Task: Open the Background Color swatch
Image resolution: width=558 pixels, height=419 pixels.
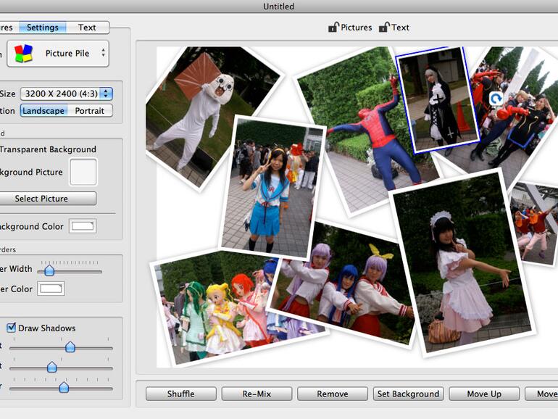Action: (x=83, y=226)
